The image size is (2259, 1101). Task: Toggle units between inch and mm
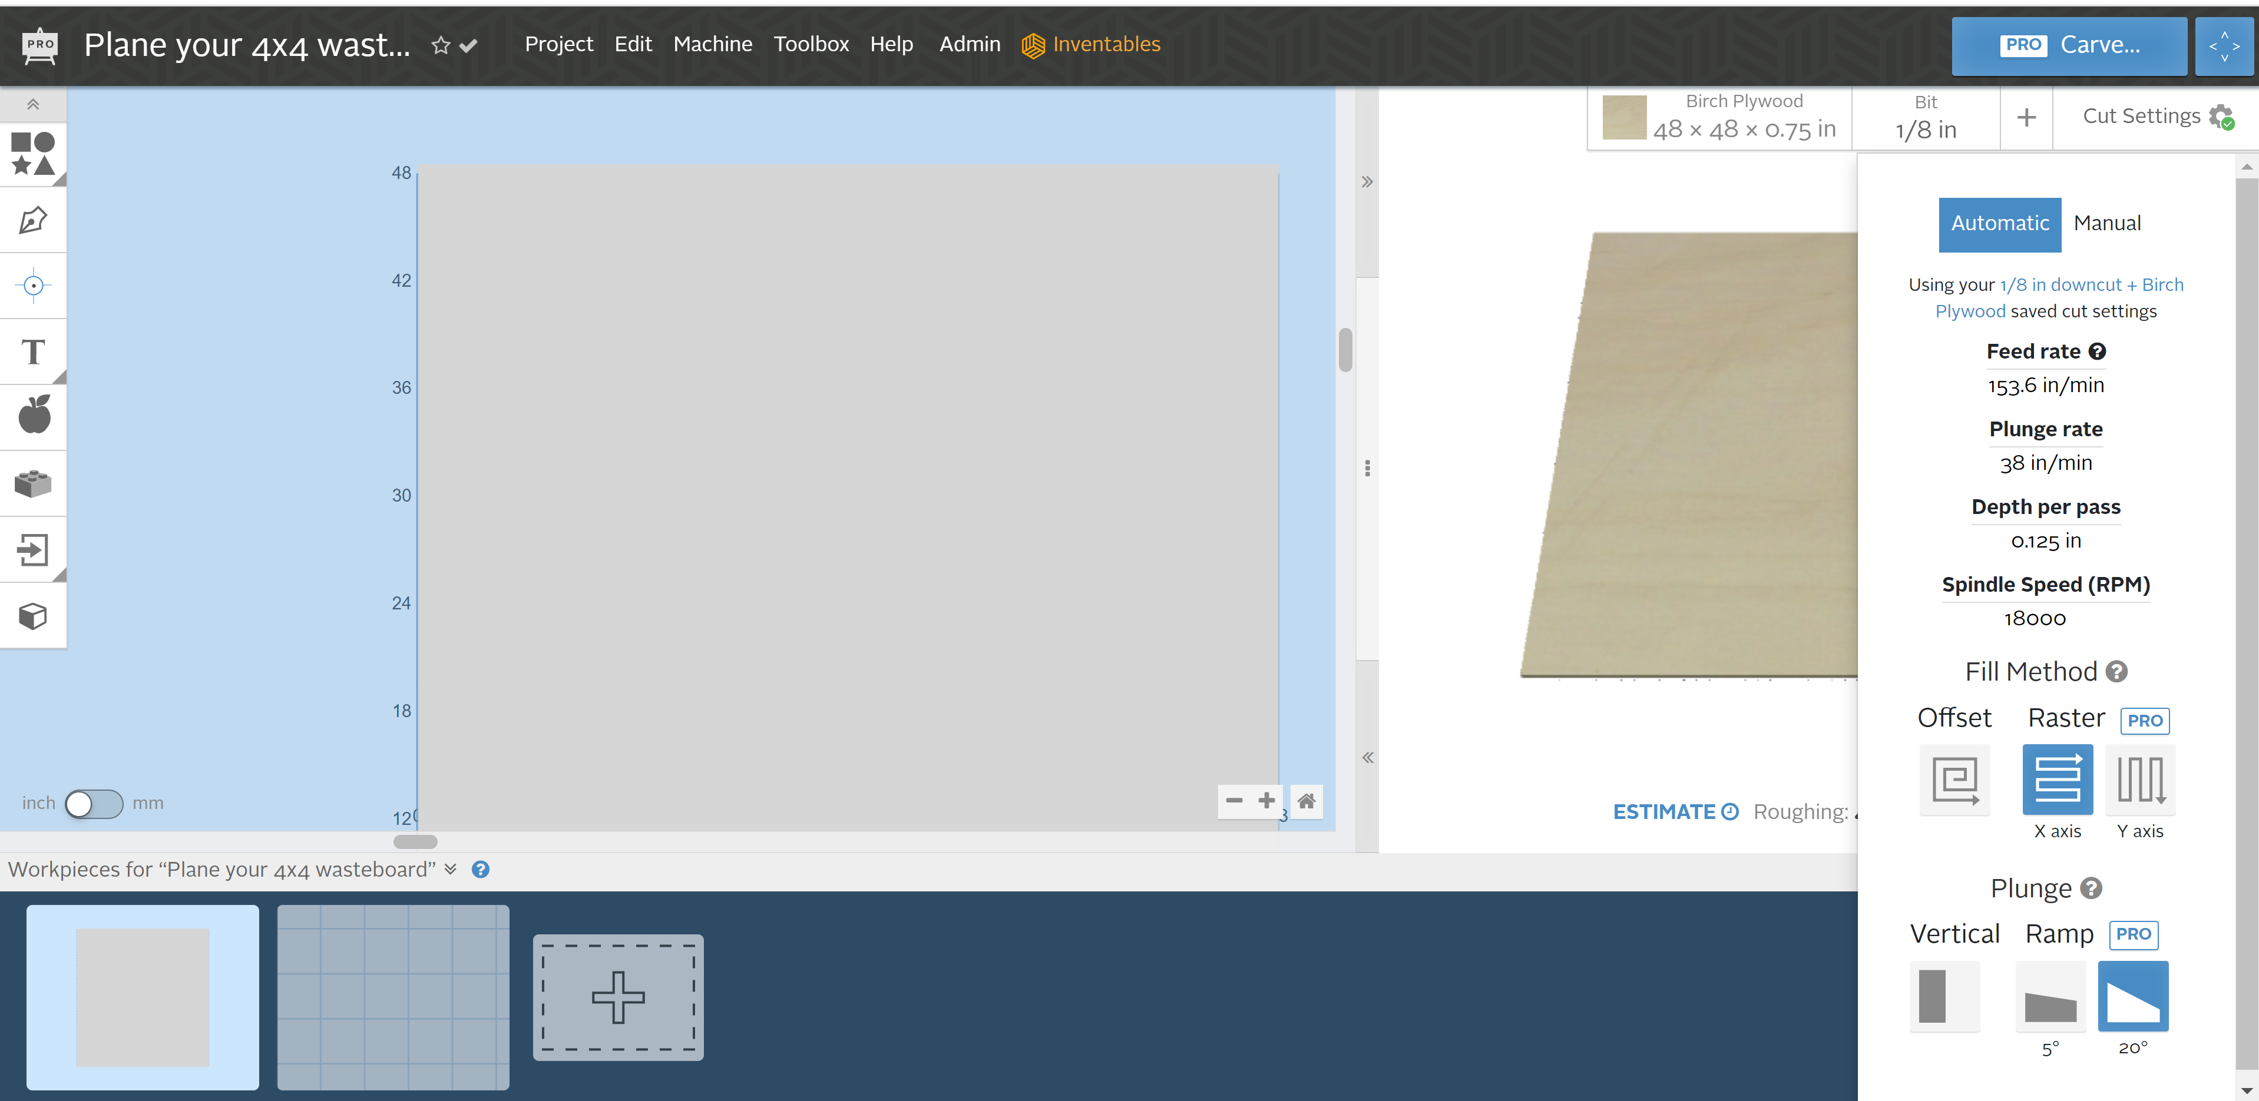point(94,803)
